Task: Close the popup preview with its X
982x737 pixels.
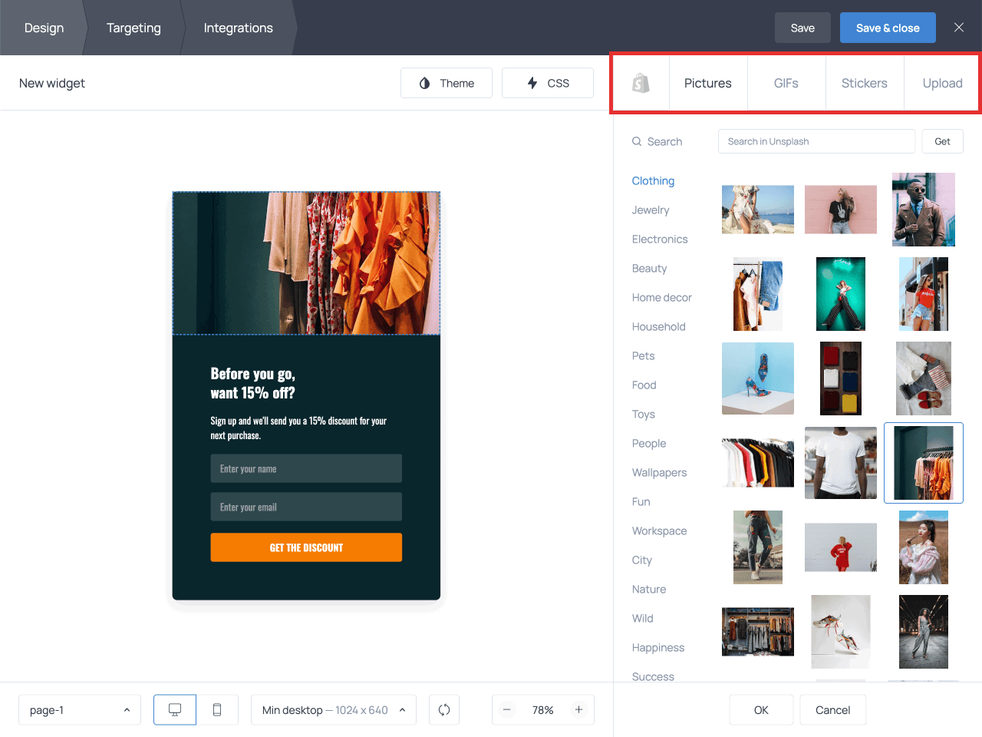Action: click(x=426, y=207)
